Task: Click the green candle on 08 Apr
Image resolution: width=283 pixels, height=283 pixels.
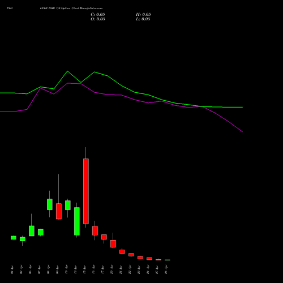Action: coord(50,204)
